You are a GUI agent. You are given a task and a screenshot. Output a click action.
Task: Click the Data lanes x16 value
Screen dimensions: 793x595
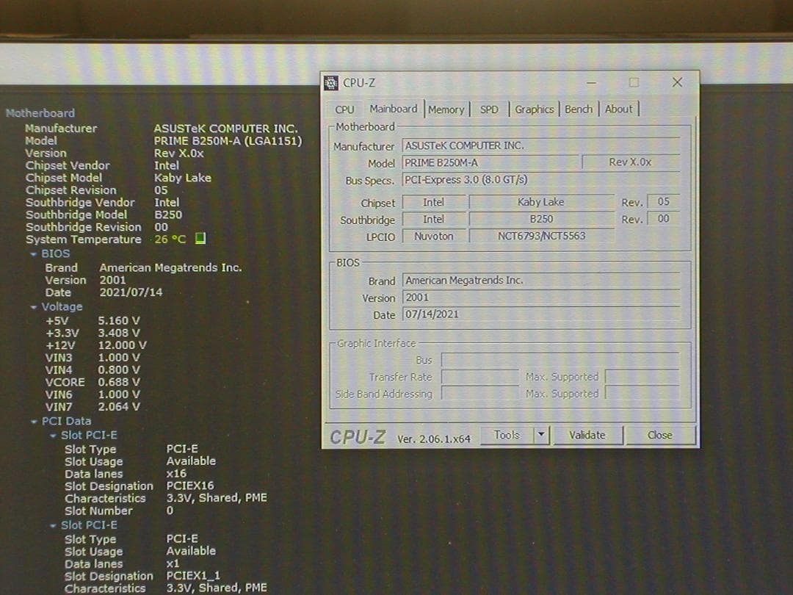click(176, 474)
